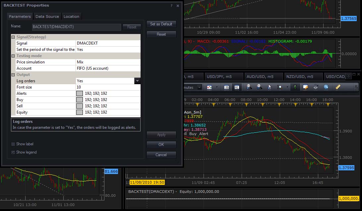Click the Price simulation value Mix
Image resolution: width=362 pixels, height=211 pixels.
[108, 62]
